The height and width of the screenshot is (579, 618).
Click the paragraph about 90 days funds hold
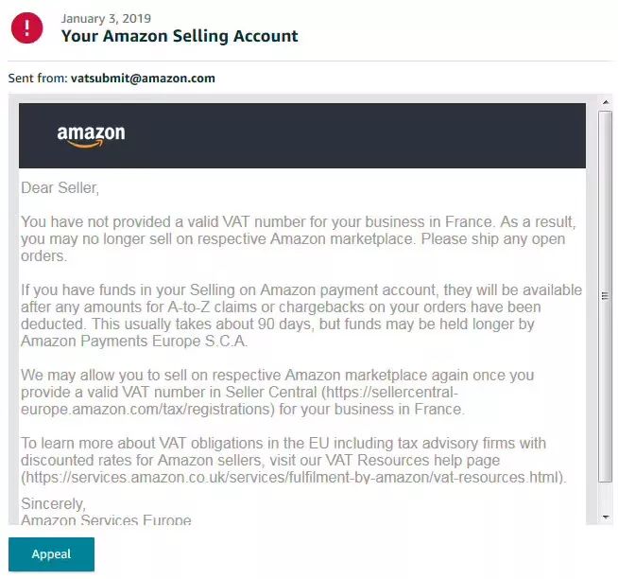[x=301, y=315]
